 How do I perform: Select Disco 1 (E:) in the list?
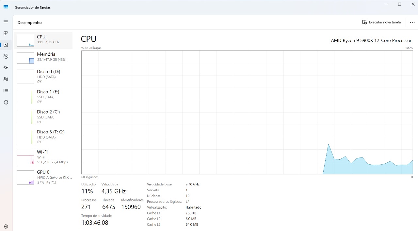coord(43,97)
